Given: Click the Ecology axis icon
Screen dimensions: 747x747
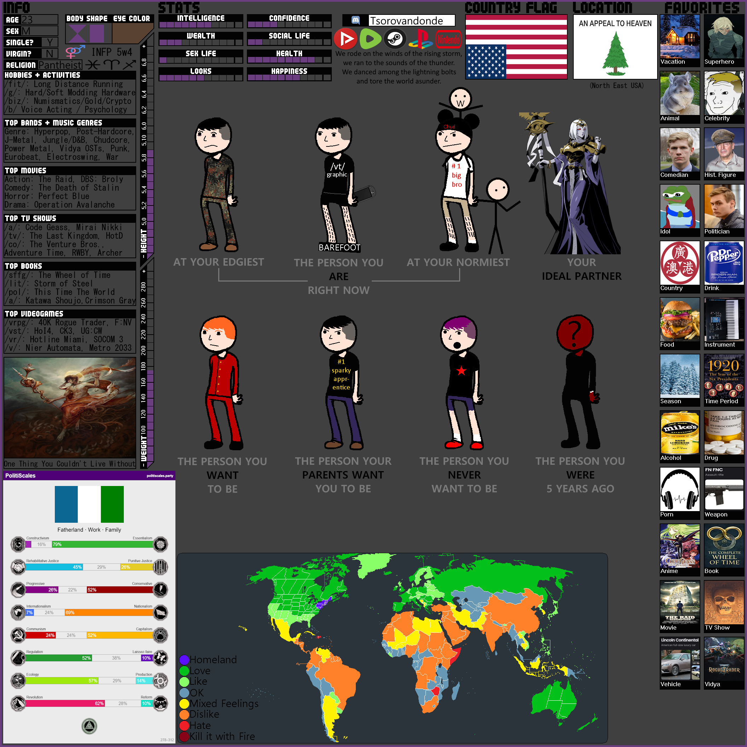Looking at the screenshot, I should point(18,681).
